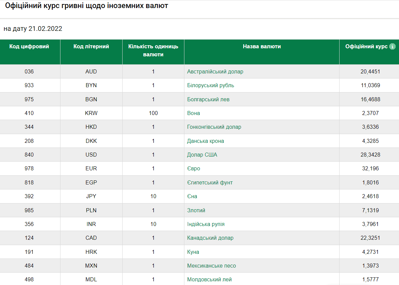Click the rate value 1,8016
The image size is (399, 285).
[x=370, y=182]
